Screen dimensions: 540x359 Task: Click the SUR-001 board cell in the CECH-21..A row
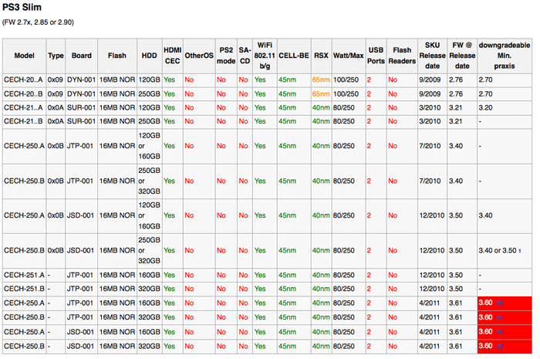pyautogui.click(x=82, y=107)
